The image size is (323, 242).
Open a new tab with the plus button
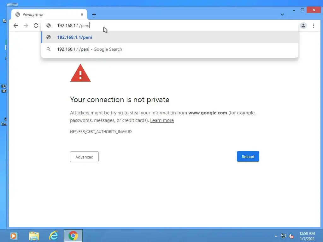click(x=94, y=14)
